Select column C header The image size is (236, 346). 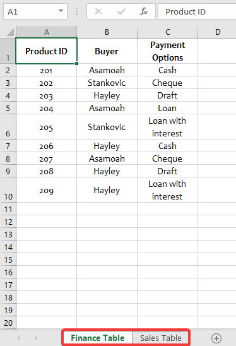click(x=168, y=32)
